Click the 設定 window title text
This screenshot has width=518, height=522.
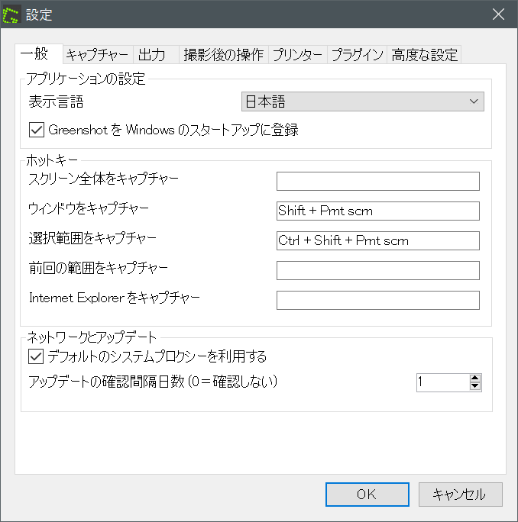pyautogui.click(x=39, y=15)
